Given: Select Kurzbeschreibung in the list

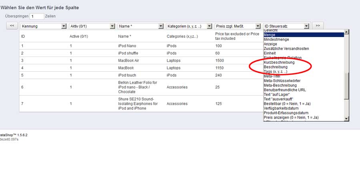Looking at the screenshot, I should tap(303, 63).
